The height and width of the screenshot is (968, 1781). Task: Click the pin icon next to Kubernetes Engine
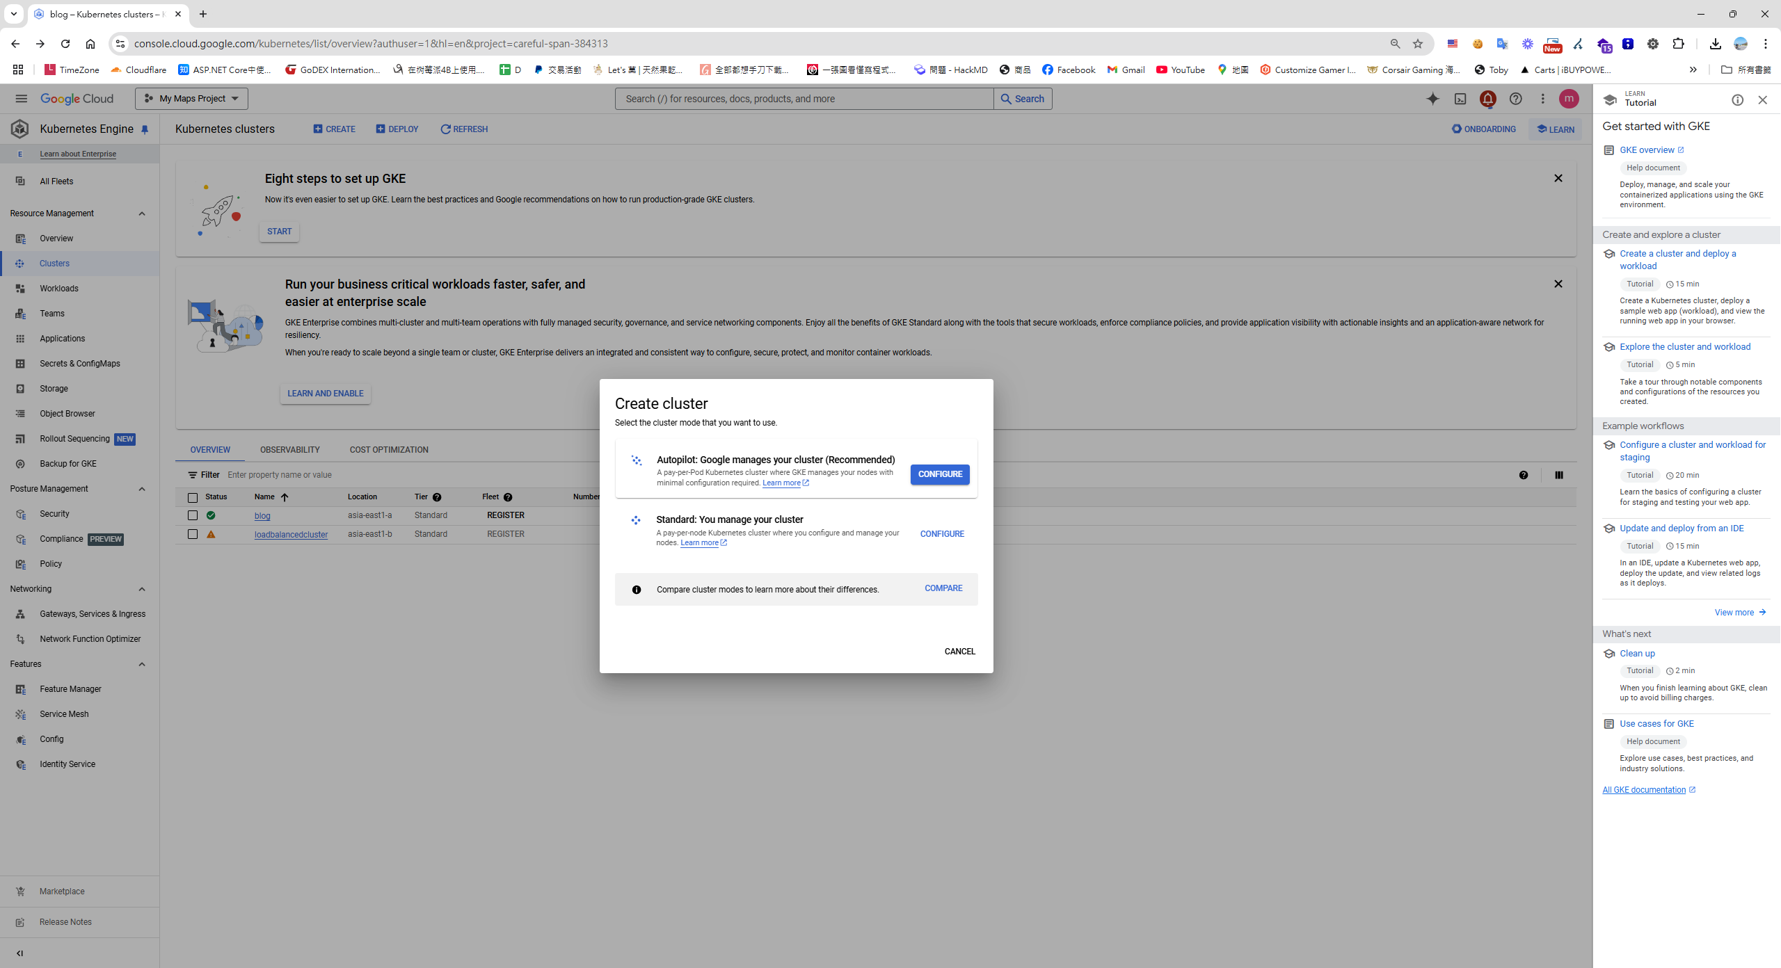[x=145, y=129]
